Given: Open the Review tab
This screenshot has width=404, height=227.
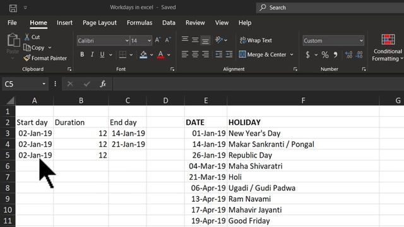Looking at the screenshot, I should point(195,23).
